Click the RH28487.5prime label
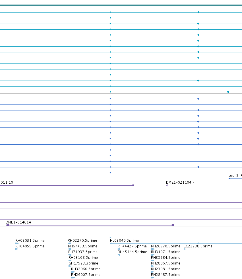The width and height of the screenshot is (242, 279). [x=166, y=274]
